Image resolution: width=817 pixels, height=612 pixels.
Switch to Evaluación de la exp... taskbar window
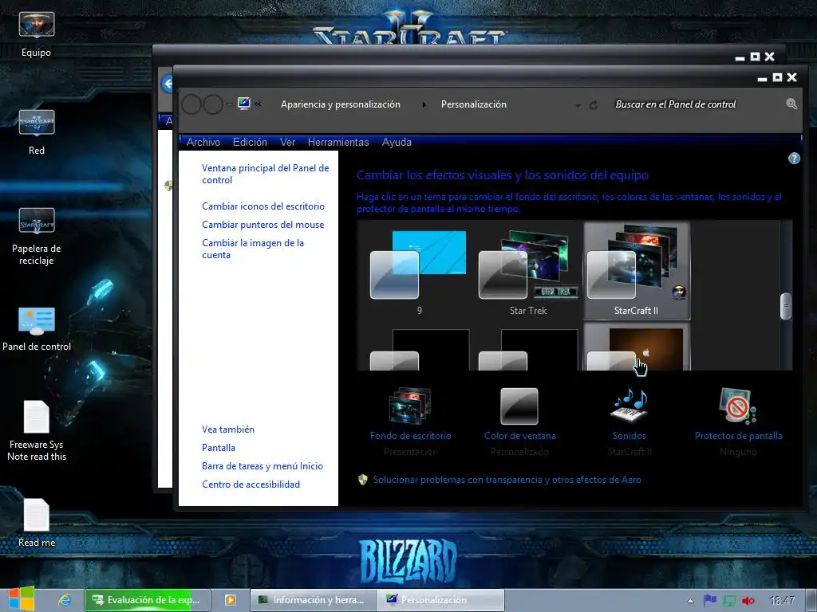tap(148, 600)
